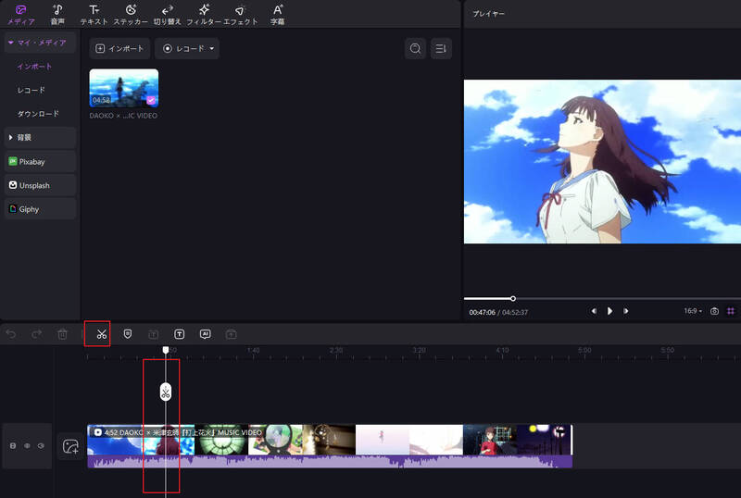
Task: Click the DAOKO × ...IC VIDEO file name
Action: click(123, 116)
